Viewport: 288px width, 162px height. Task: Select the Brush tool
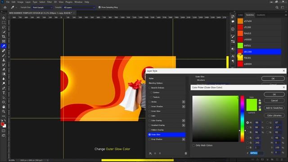point(4,55)
